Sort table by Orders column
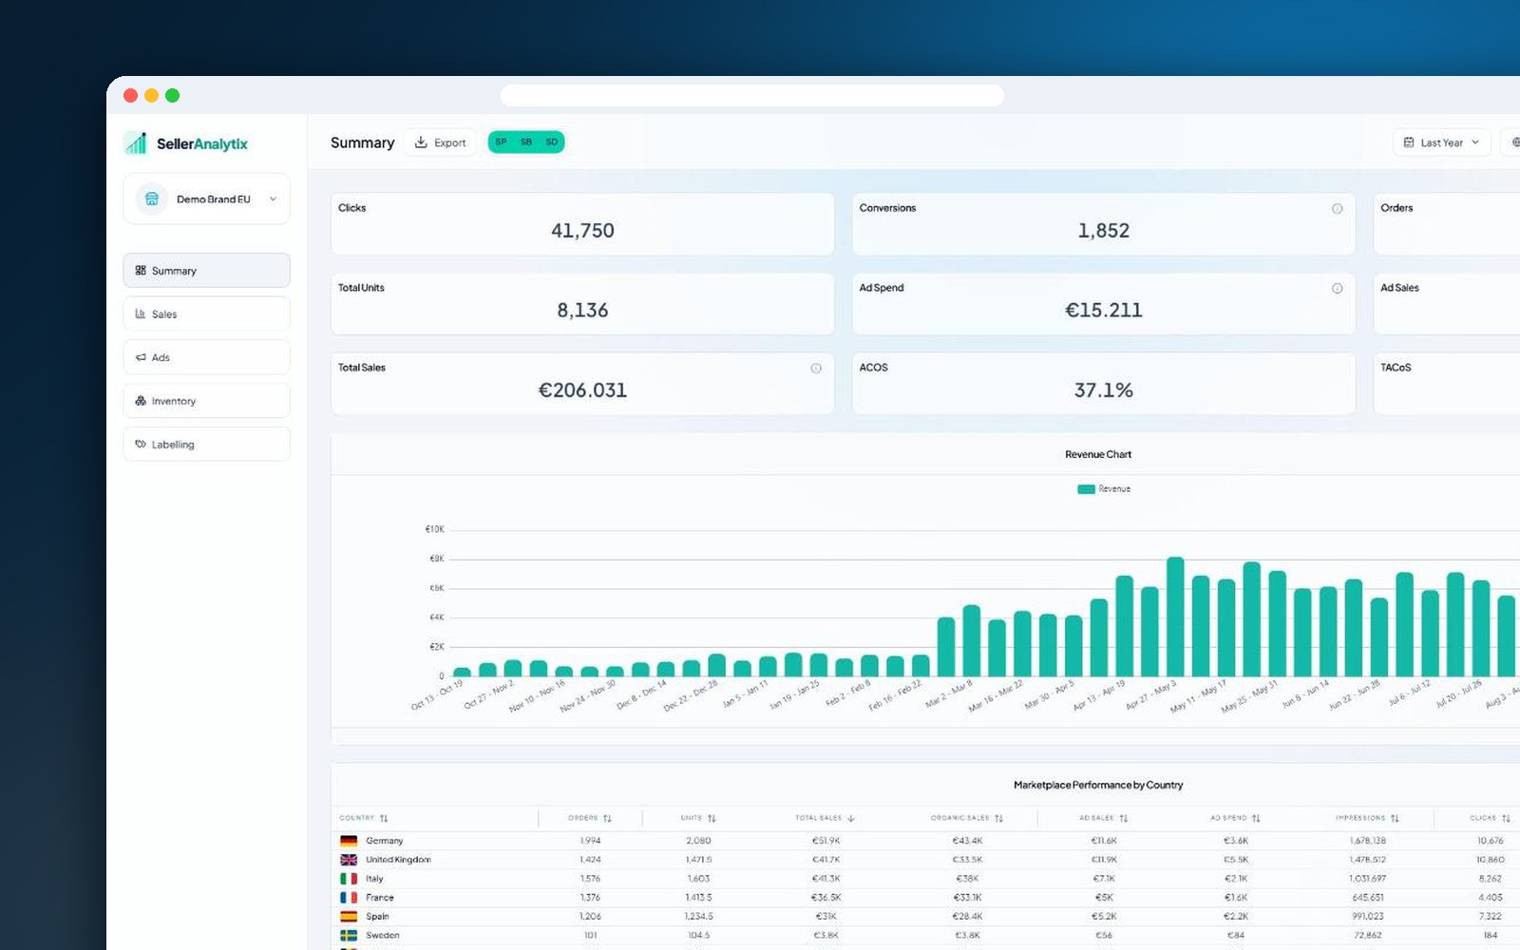This screenshot has width=1520, height=950. [x=590, y=818]
